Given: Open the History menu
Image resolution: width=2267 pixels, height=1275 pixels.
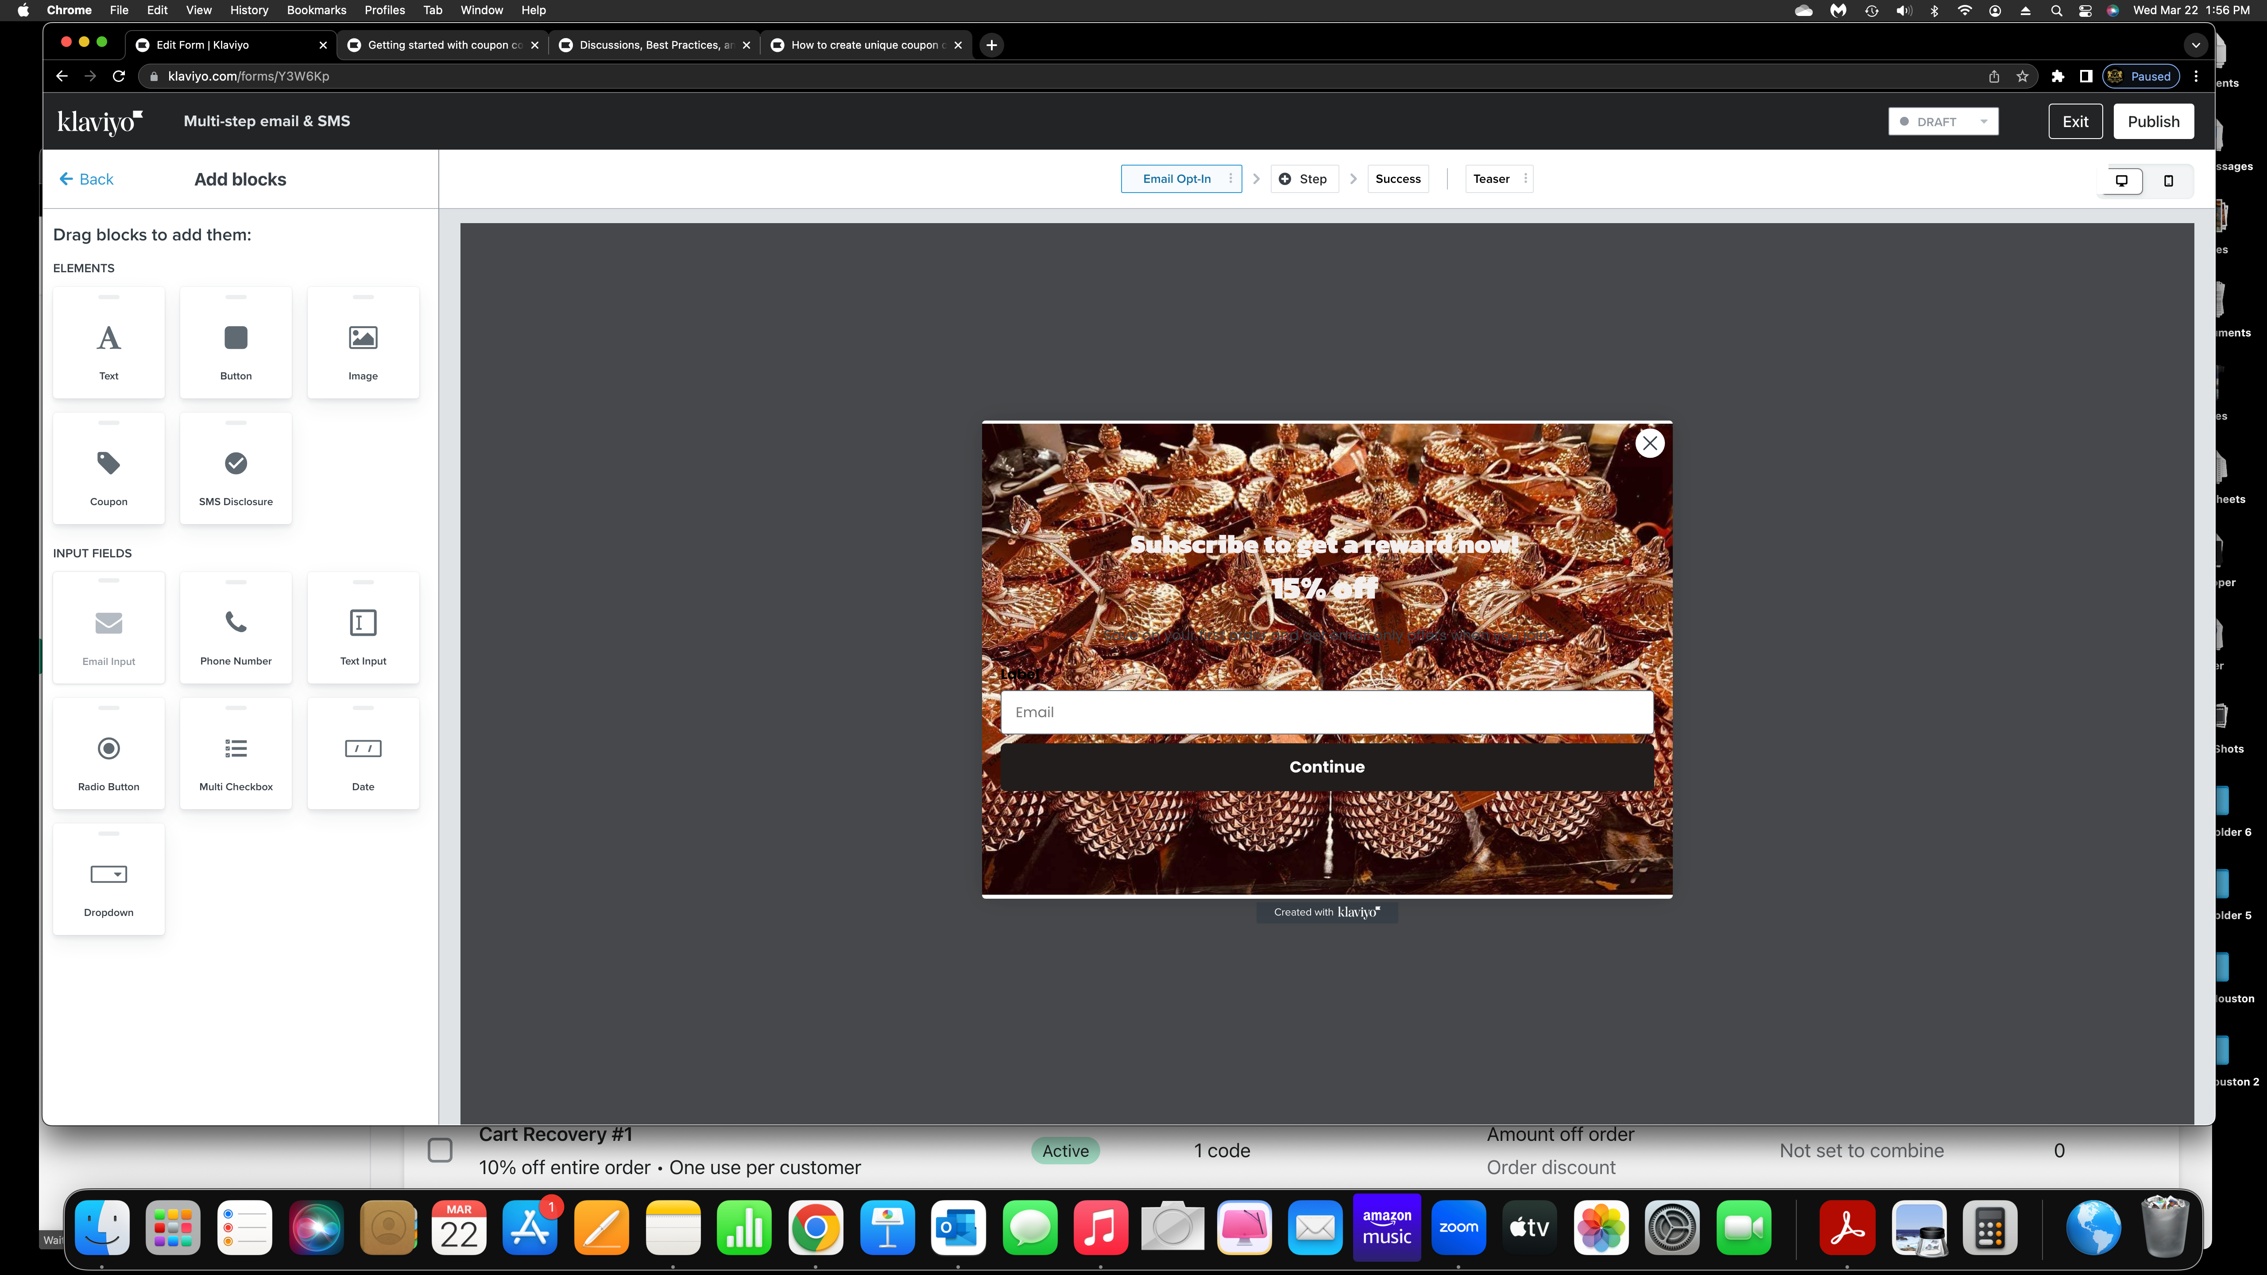Looking at the screenshot, I should 249,10.
